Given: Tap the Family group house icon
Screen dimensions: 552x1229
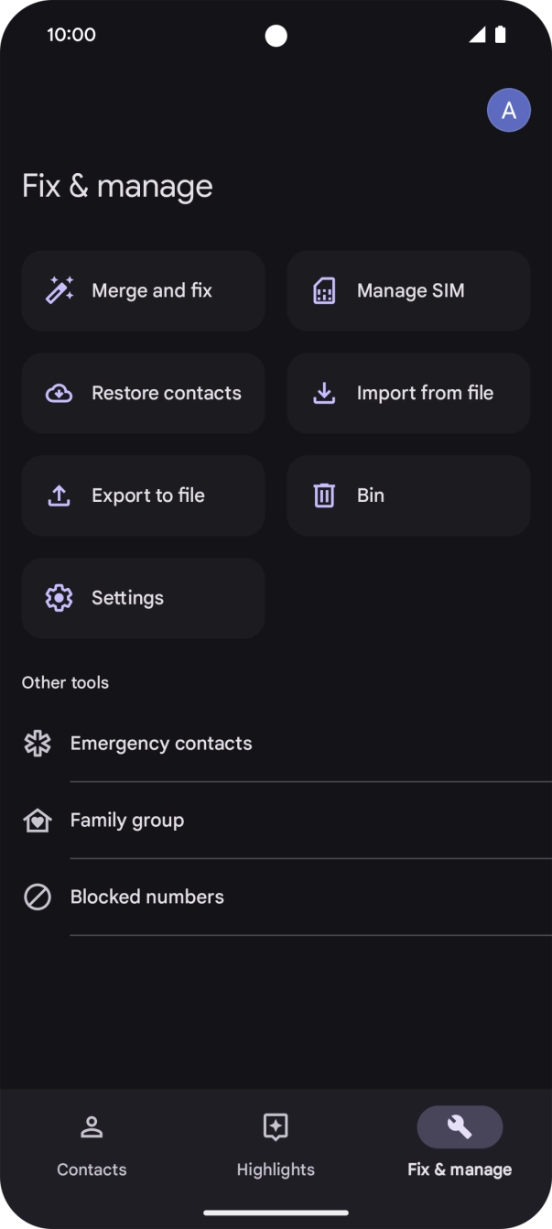Looking at the screenshot, I should (x=38, y=821).
